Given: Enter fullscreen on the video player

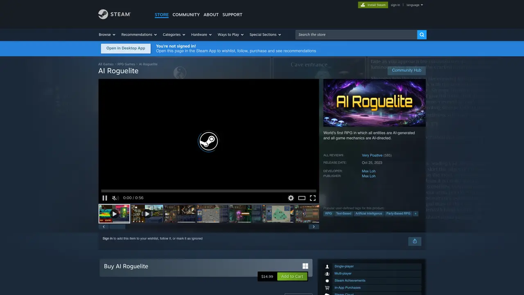Looking at the screenshot, I should (313, 198).
